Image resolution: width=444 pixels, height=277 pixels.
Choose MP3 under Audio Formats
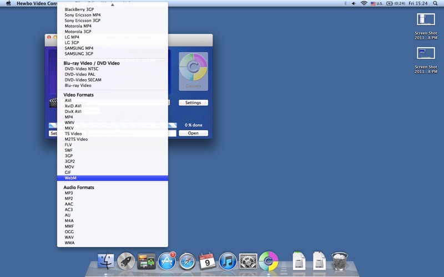coord(69,193)
